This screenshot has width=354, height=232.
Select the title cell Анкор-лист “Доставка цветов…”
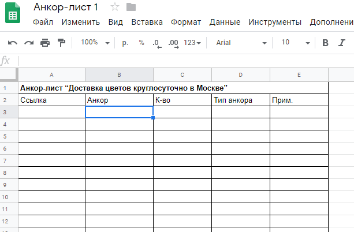(173, 88)
